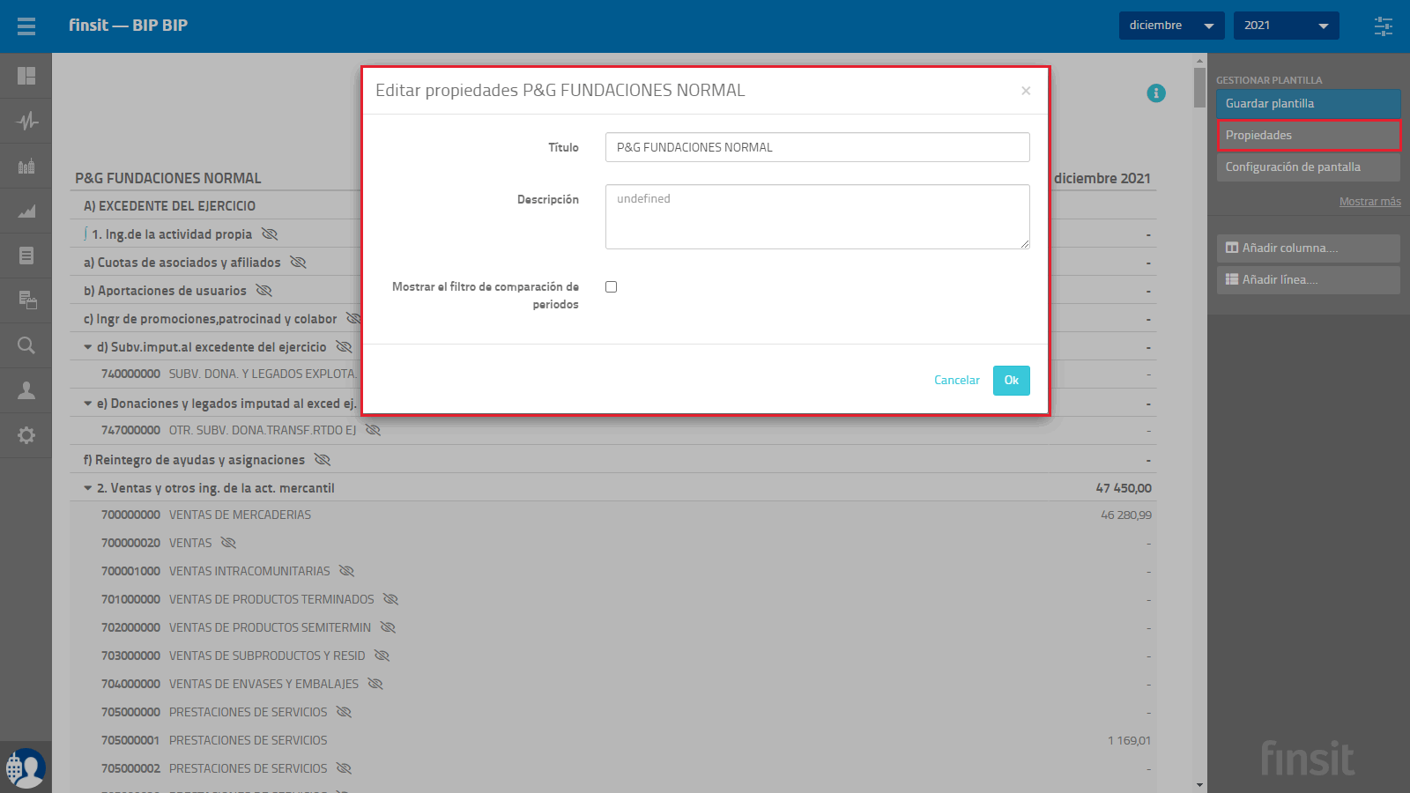1410x793 pixels.
Task: Collapse the Donaciones y legados imputad group
Action: click(88, 404)
